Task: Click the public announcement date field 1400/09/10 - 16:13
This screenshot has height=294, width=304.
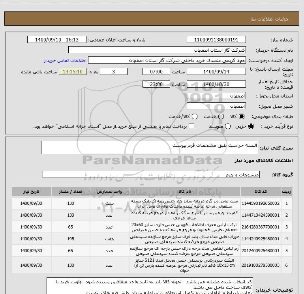Action: [x=57, y=40]
